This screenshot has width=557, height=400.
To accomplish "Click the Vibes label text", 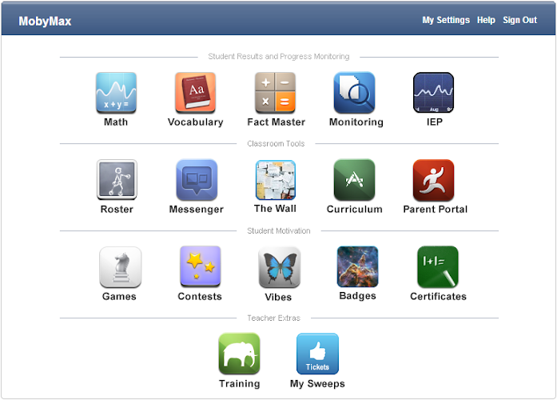I will point(278,297).
